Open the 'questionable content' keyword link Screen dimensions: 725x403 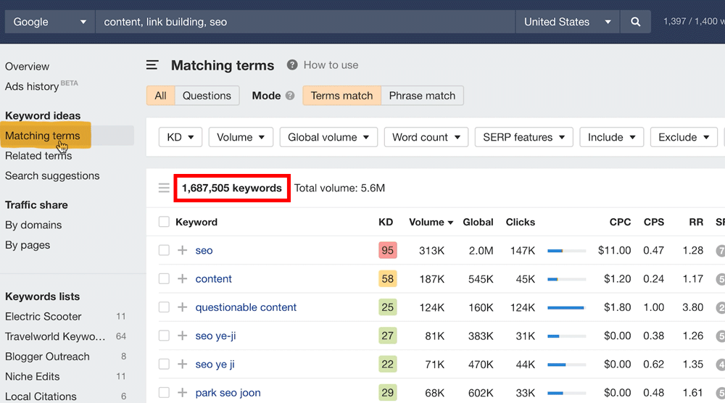click(x=246, y=307)
